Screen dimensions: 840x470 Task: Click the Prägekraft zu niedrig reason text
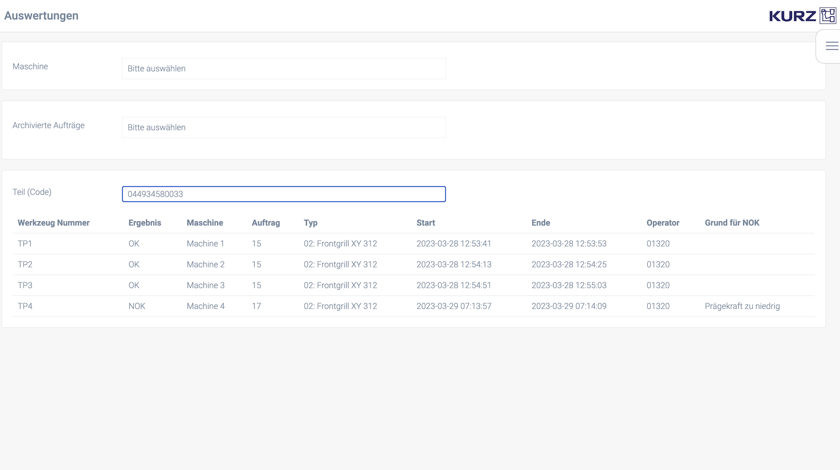[742, 306]
